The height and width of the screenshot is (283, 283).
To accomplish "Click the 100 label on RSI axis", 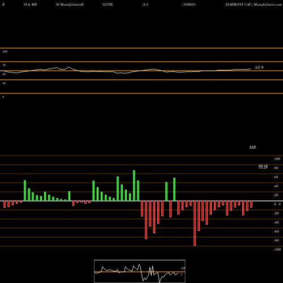I will coord(5,52).
